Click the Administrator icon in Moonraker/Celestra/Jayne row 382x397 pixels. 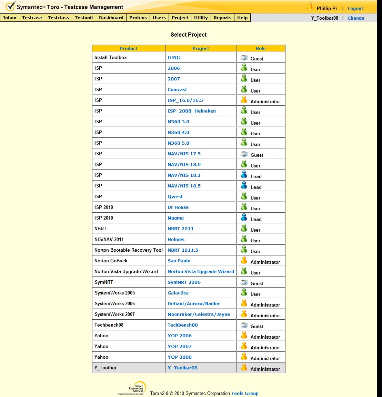click(x=244, y=314)
